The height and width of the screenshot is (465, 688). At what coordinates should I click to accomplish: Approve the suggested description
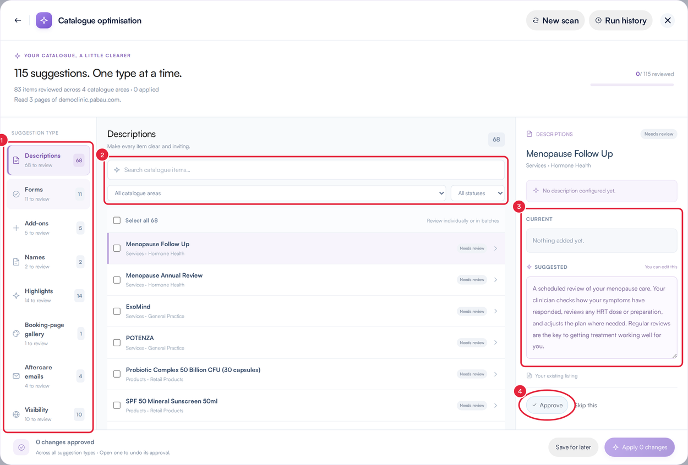(547, 405)
